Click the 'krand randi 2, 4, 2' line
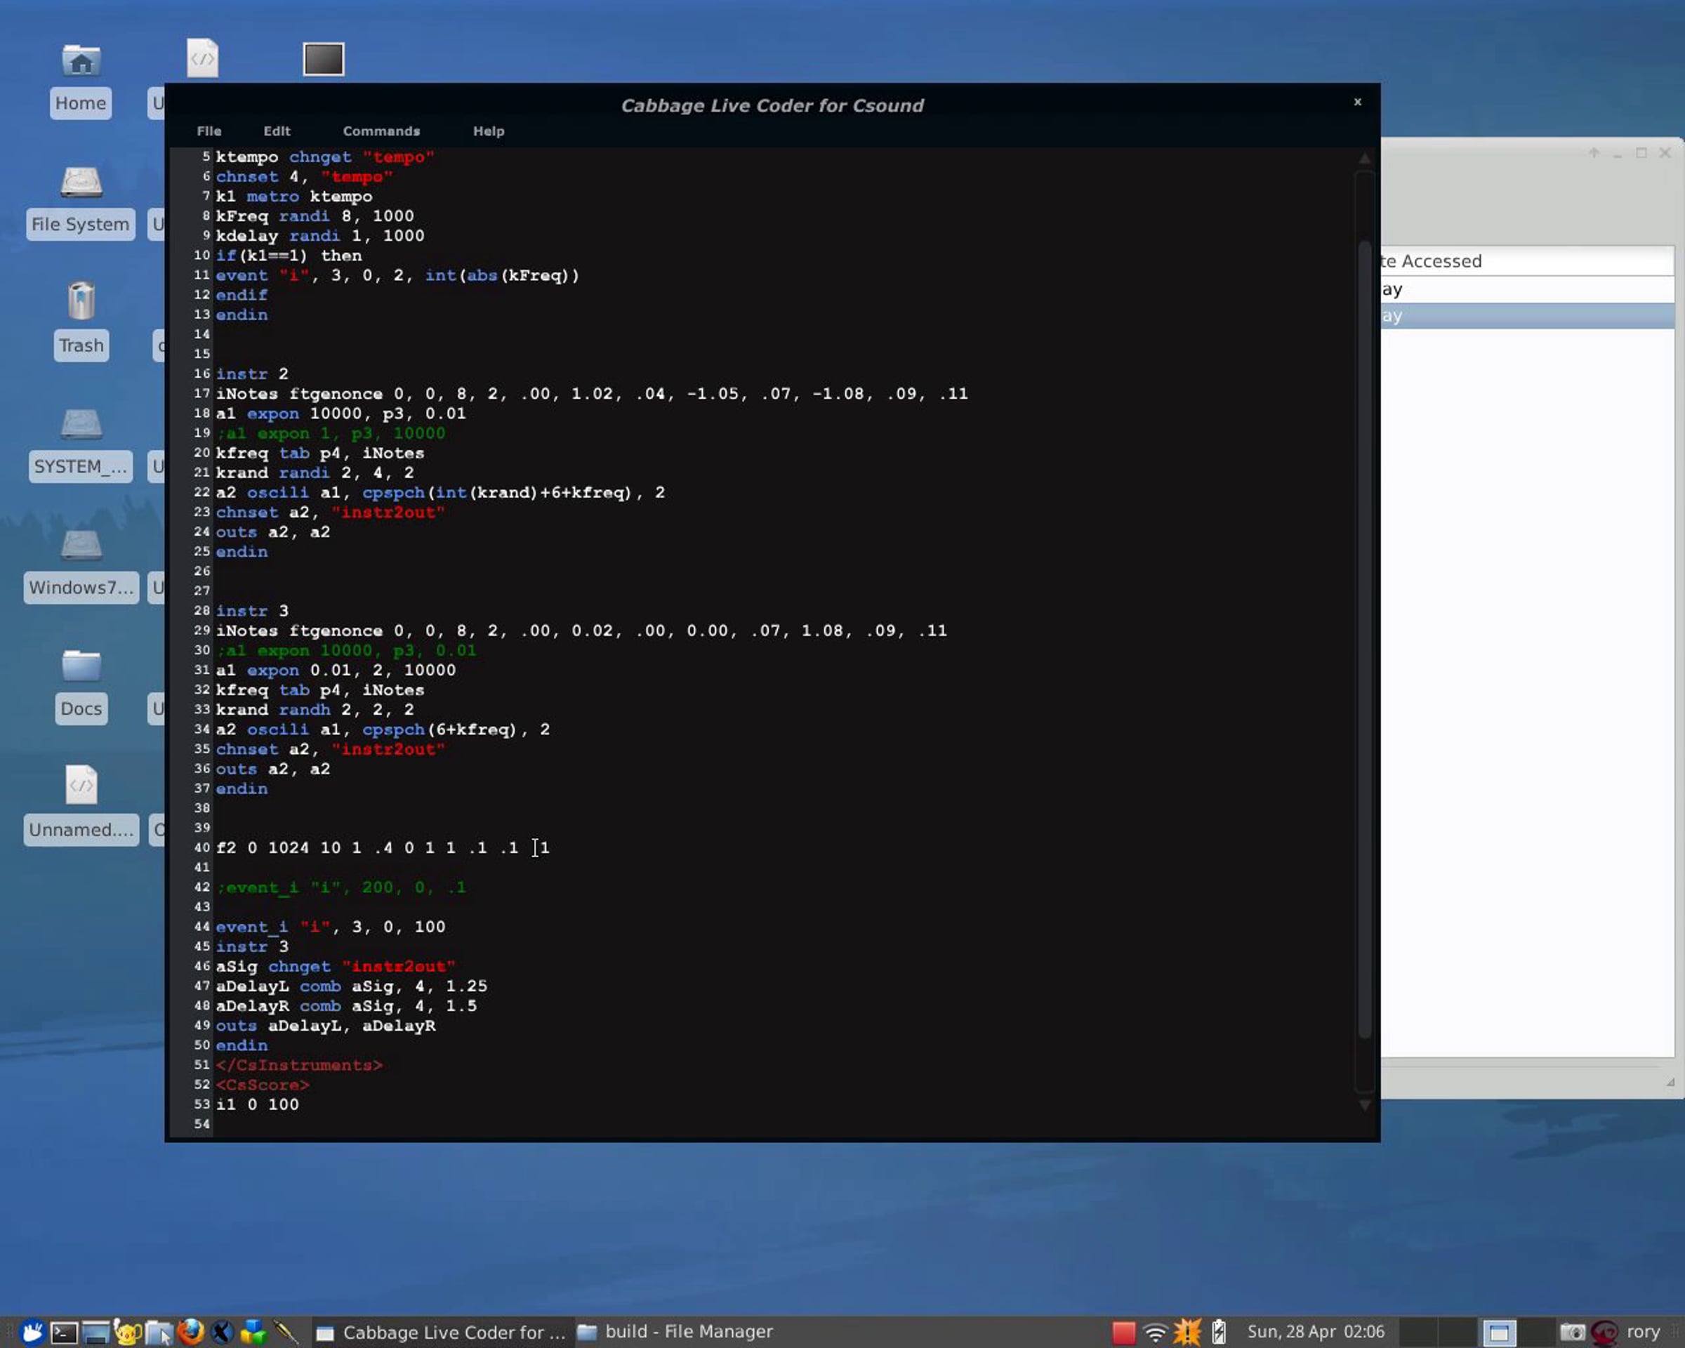This screenshot has width=1685, height=1348. [315, 473]
